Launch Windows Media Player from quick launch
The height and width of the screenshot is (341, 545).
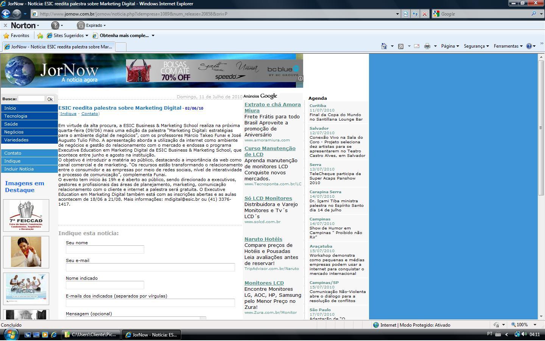(x=45, y=335)
